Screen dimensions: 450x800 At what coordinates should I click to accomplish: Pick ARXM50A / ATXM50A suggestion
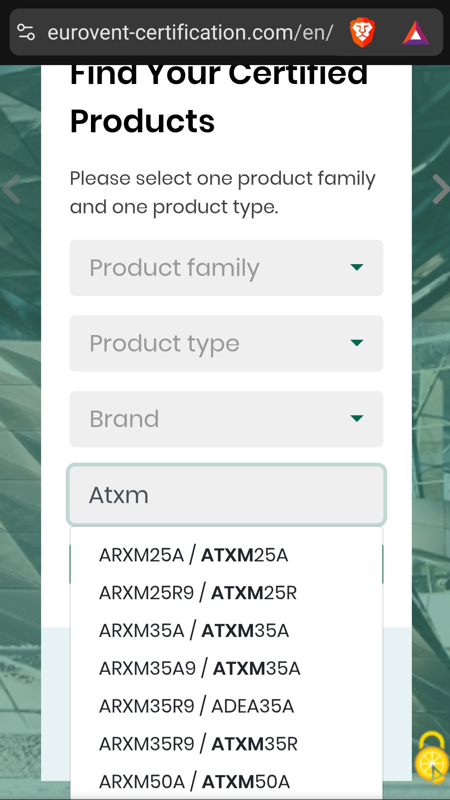click(x=195, y=782)
